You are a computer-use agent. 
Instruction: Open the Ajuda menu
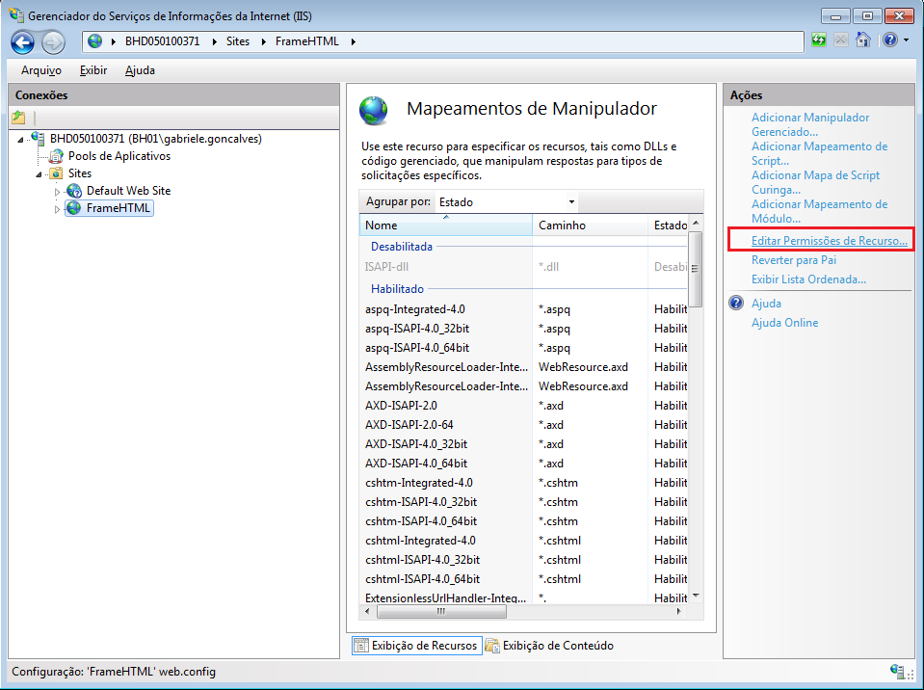point(140,70)
